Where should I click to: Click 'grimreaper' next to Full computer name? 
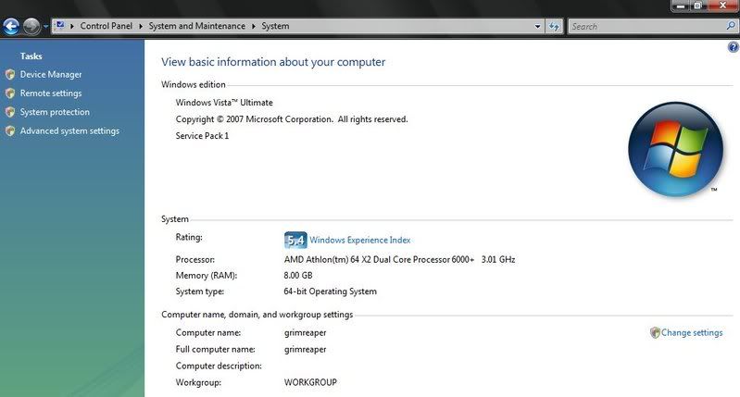point(305,350)
